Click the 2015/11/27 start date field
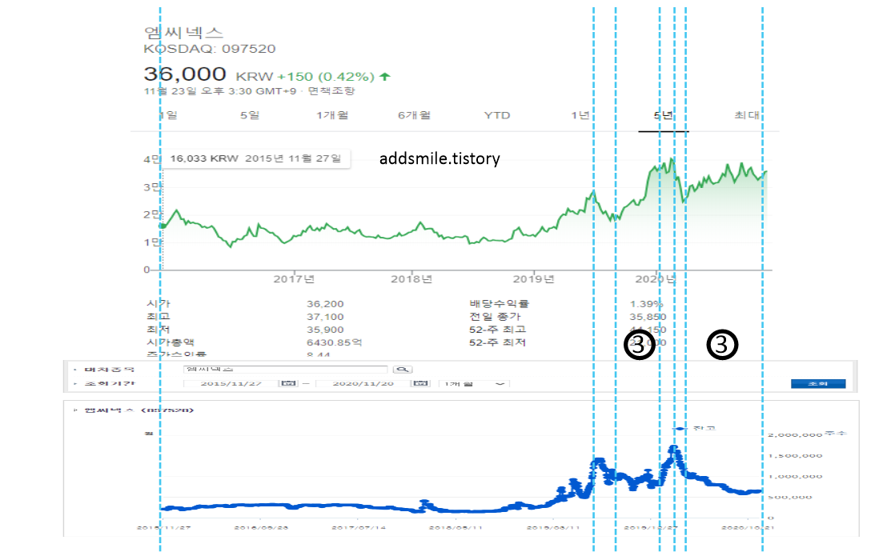This screenshot has width=883, height=552. click(231, 384)
